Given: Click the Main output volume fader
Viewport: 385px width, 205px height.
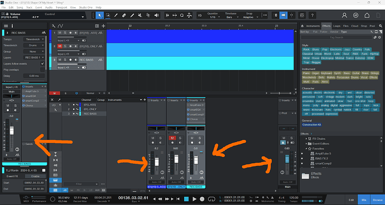Looking at the screenshot, I should coord(287,159).
